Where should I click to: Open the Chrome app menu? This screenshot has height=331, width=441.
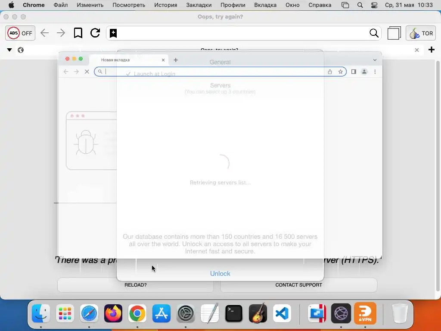[x=34, y=5]
